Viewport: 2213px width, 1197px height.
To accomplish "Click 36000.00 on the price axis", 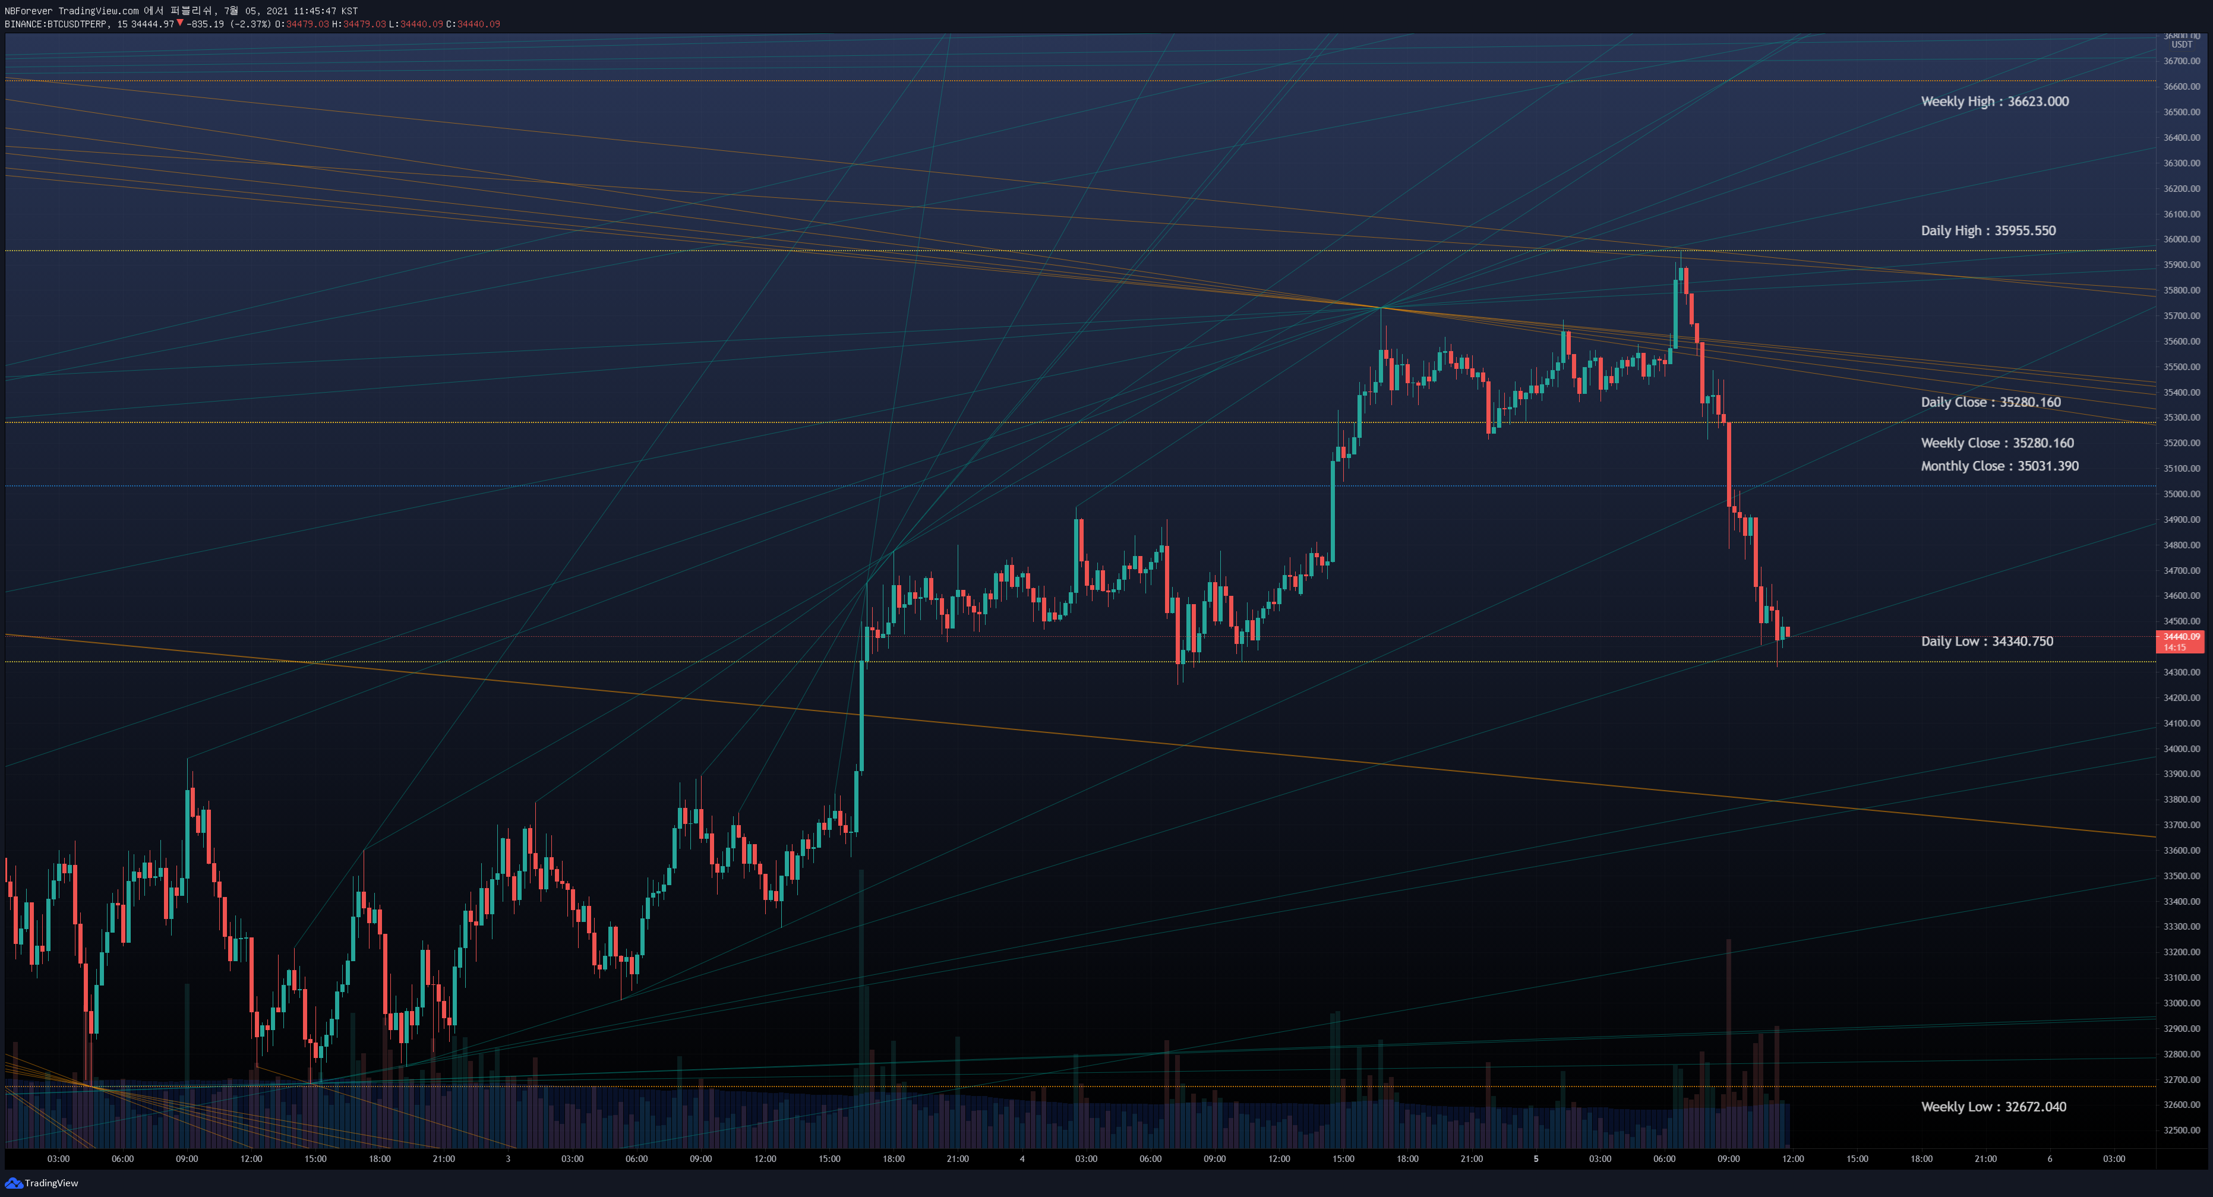I will 2181,239.
